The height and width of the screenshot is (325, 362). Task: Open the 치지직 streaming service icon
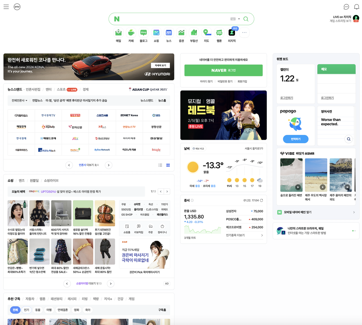[232, 33]
